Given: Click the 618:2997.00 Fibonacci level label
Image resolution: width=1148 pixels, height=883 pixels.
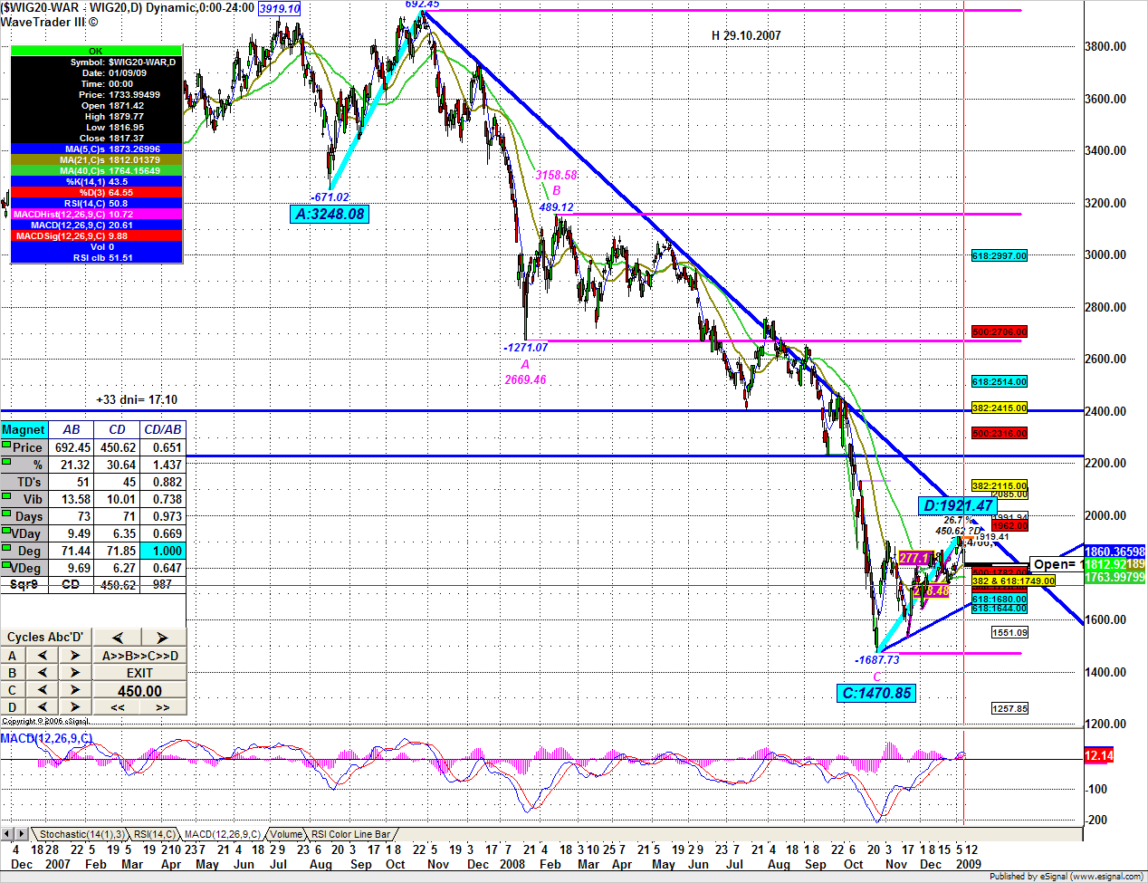Looking at the screenshot, I should [1000, 256].
